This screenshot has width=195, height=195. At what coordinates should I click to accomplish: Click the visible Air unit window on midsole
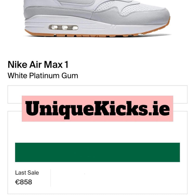coord(63,27)
